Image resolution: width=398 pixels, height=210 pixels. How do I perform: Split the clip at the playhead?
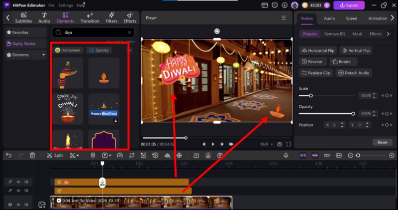tap(55, 155)
